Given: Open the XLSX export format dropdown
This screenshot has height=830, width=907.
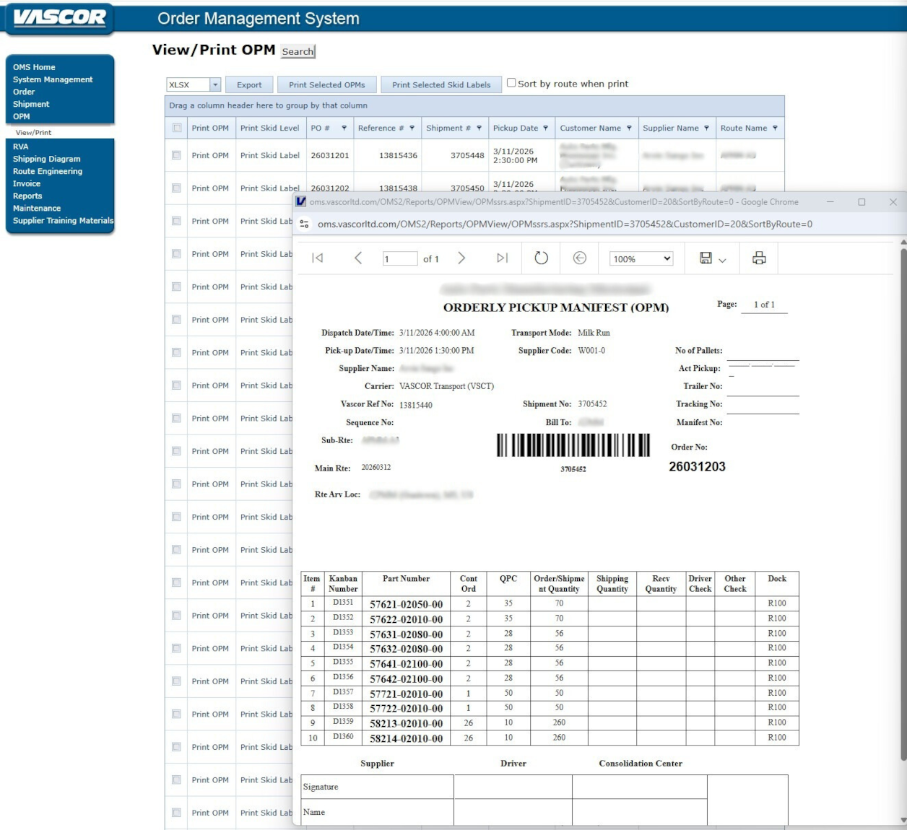Looking at the screenshot, I should tap(214, 85).
